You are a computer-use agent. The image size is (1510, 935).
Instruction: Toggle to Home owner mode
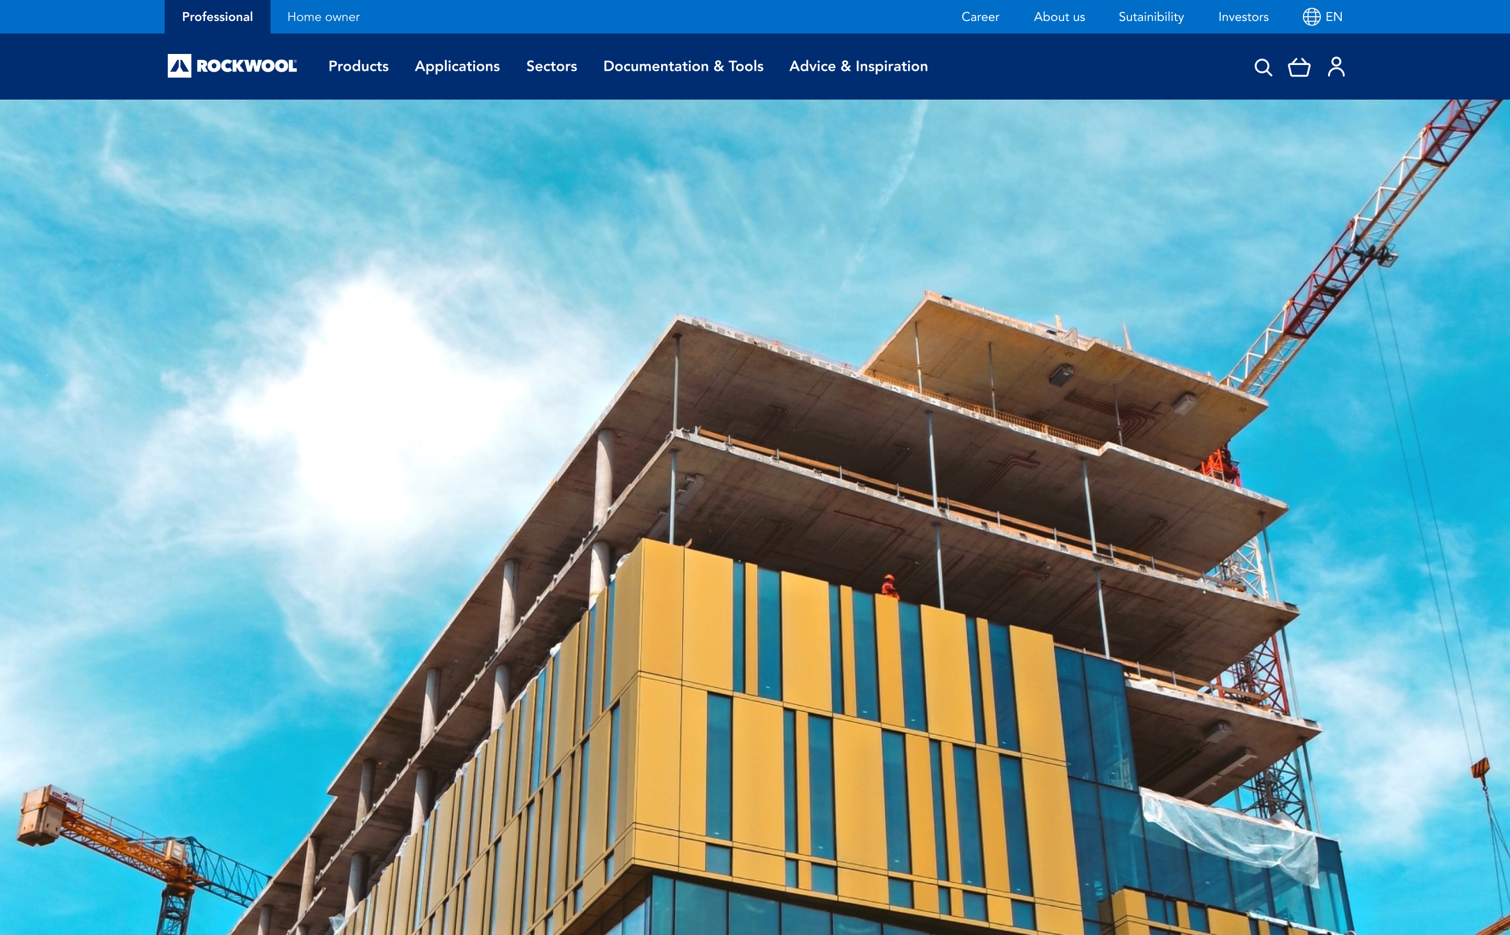(x=322, y=16)
